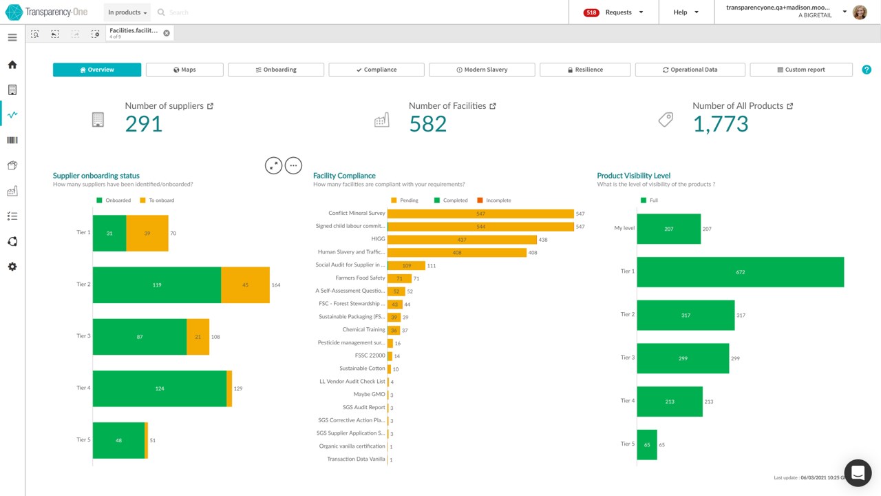Open the hamburger menu in left sidebar
Viewport: 881px width, 496px height.
[12, 38]
